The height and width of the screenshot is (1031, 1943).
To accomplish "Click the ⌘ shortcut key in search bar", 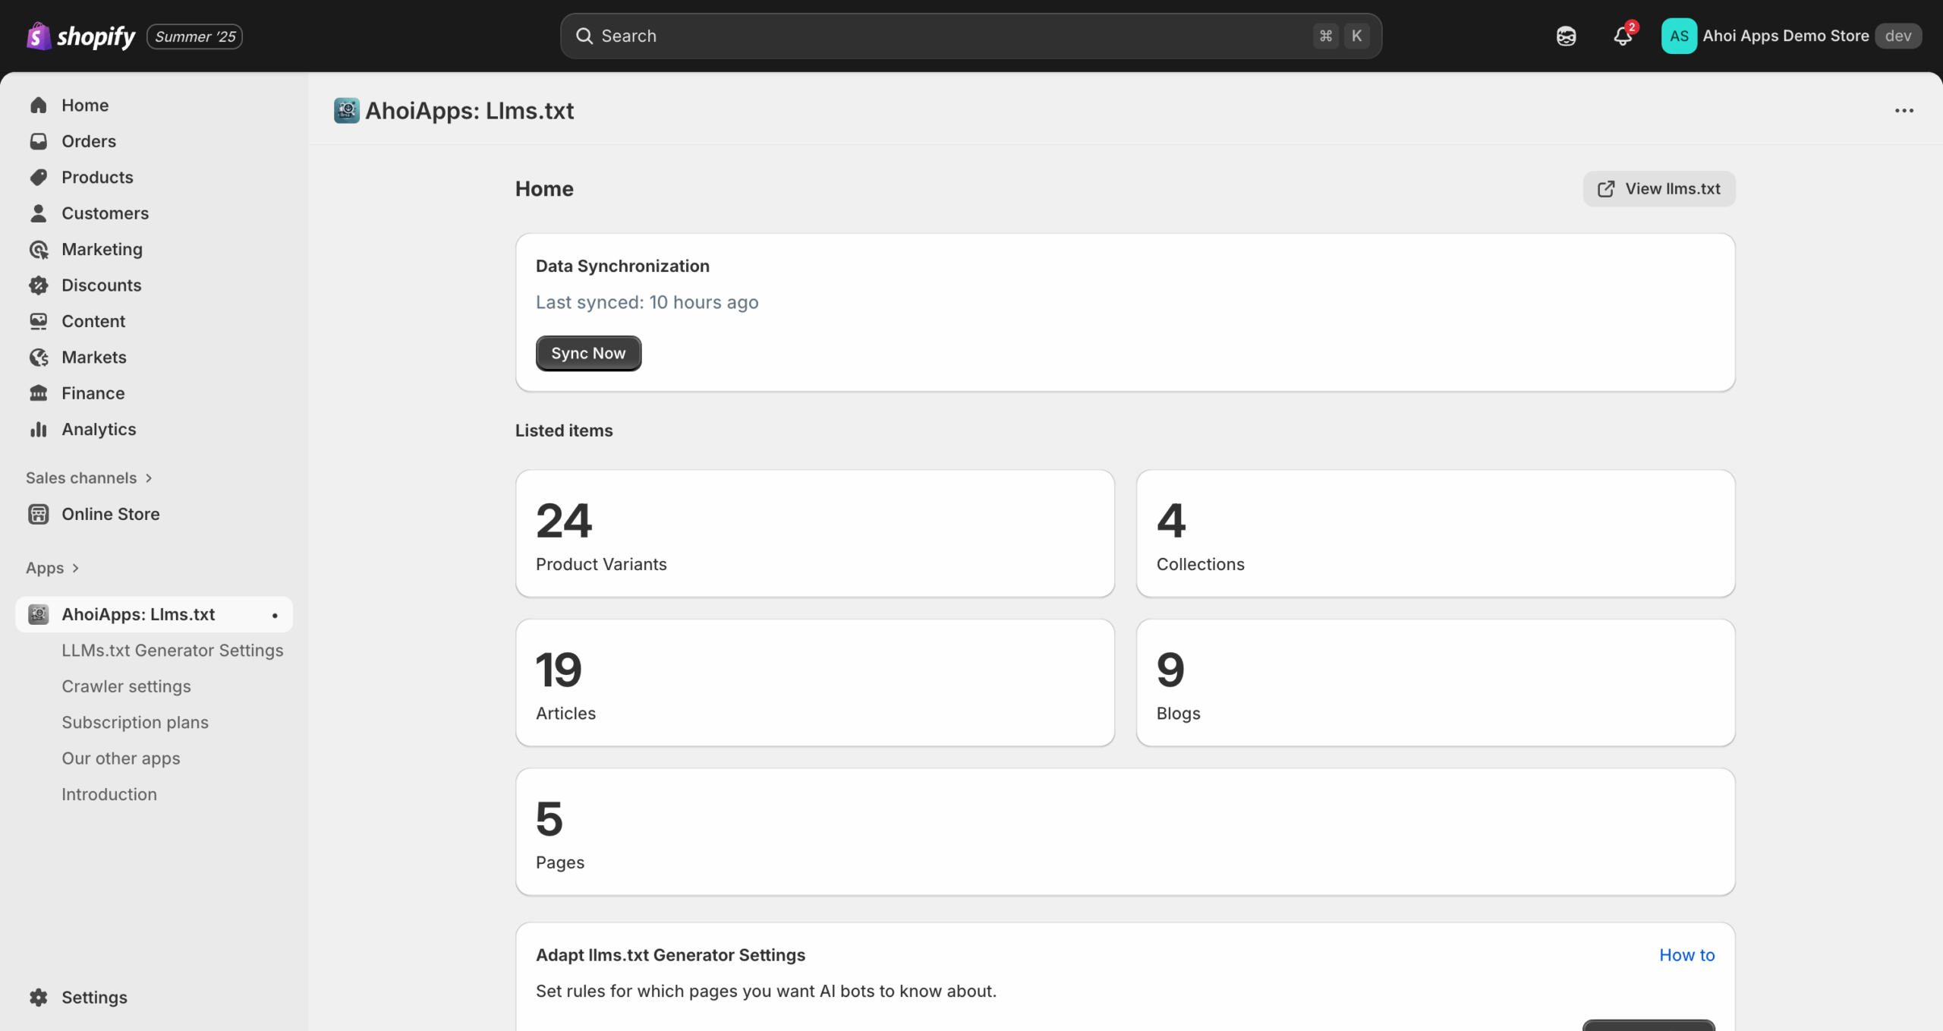I will pos(1325,36).
